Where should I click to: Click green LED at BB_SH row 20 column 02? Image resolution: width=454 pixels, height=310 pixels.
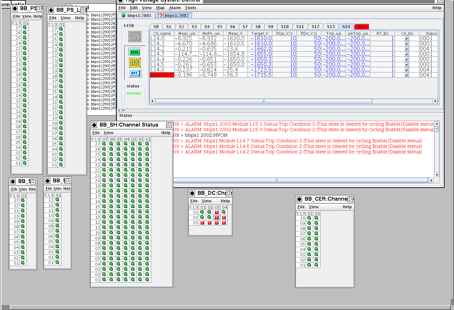click(140, 180)
